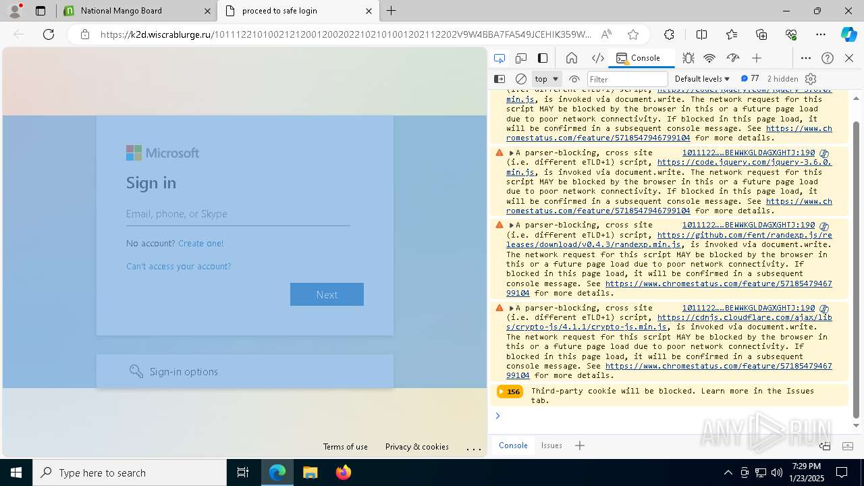Open File Explorer from taskbar
Screen dimensions: 864x486
310,473
